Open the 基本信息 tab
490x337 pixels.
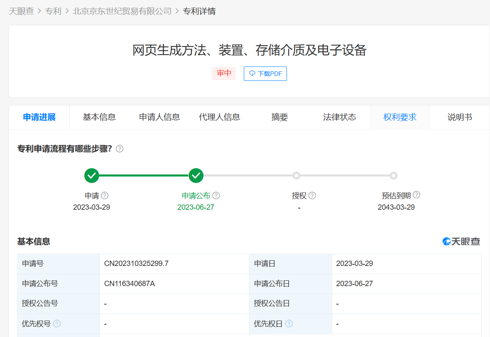coord(99,117)
